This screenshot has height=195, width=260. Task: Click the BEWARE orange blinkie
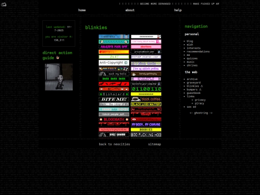point(114,89)
